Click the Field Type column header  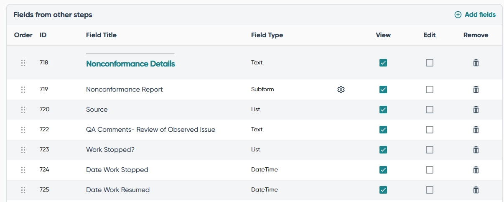[267, 35]
